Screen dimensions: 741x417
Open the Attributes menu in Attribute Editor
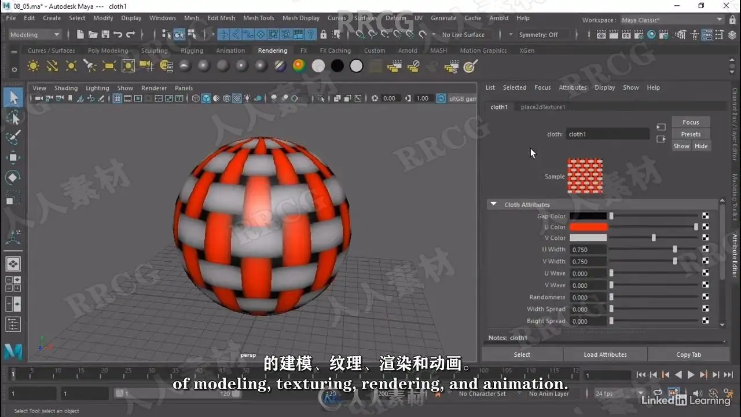tap(573, 87)
